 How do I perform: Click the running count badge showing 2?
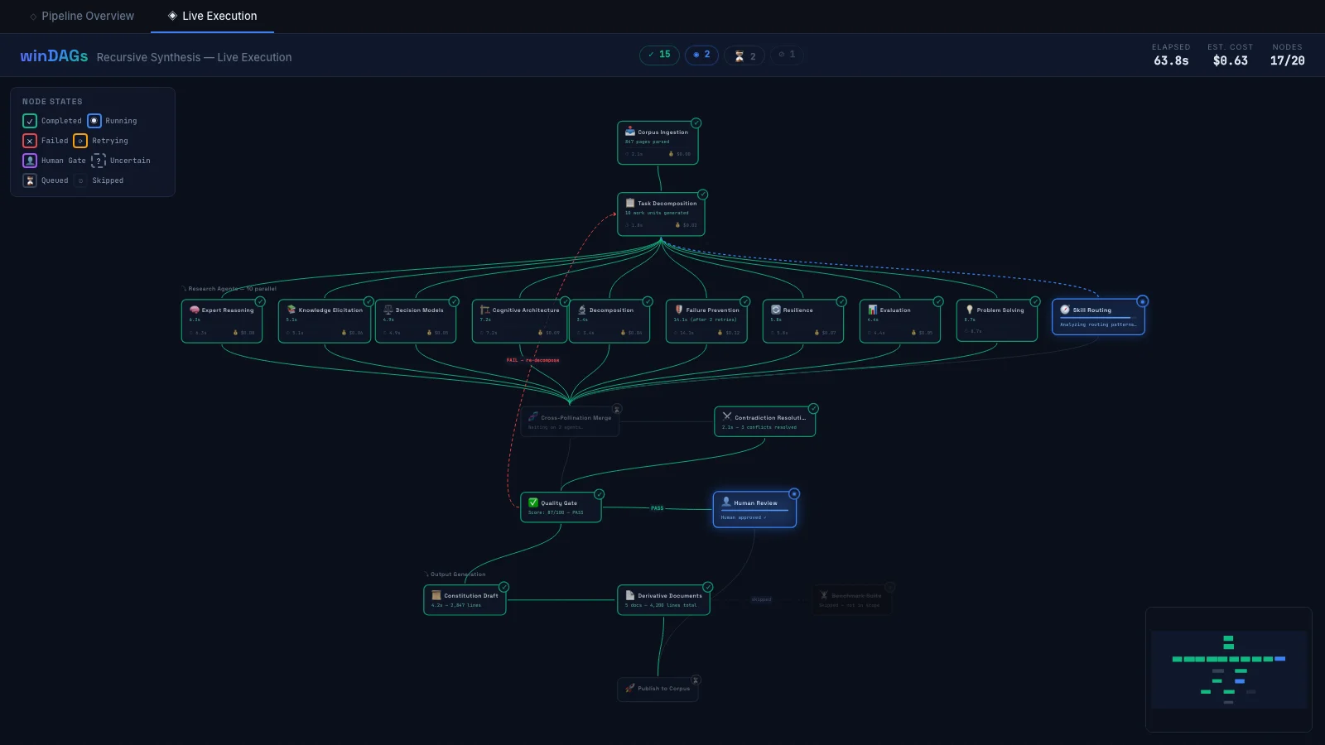(x=701, y=55)
